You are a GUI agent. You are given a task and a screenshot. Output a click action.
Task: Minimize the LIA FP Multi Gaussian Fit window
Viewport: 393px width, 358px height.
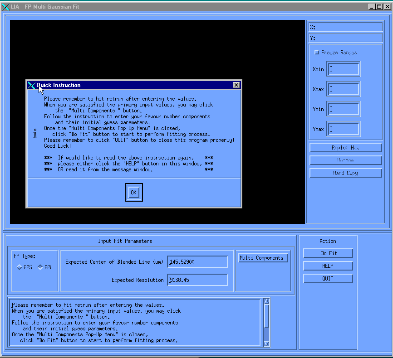(372, 7)
